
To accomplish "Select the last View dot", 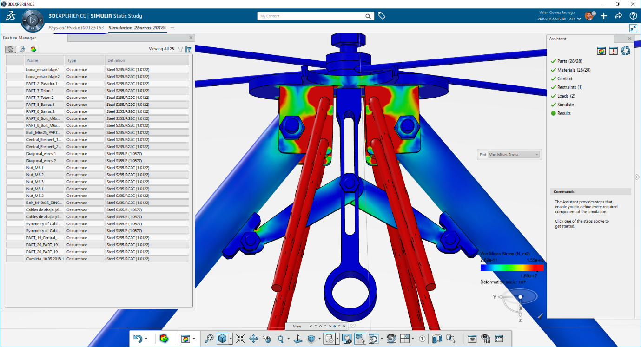I will coord(344,326).
